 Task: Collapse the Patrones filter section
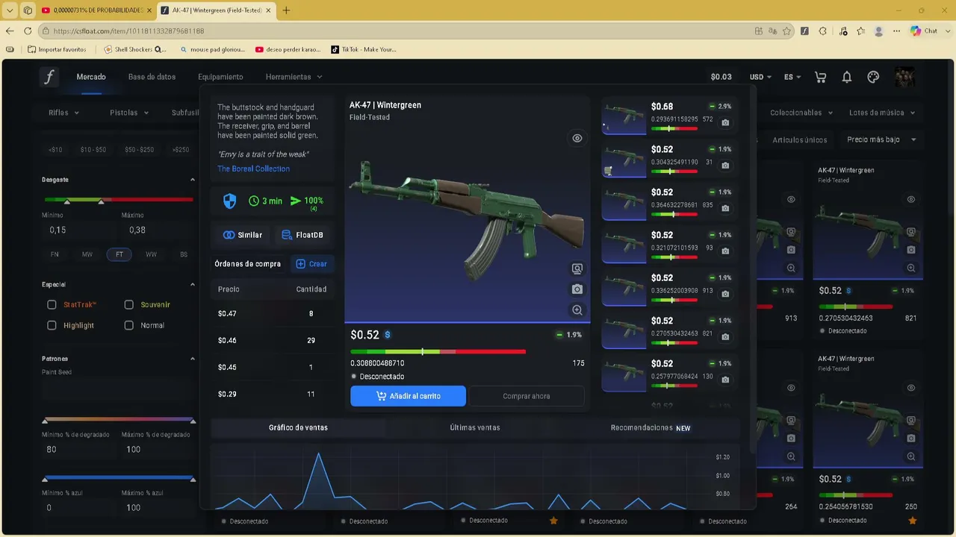coord(192,359)
